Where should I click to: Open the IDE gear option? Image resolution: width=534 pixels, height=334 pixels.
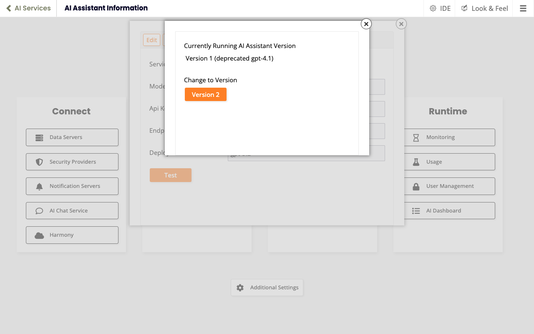440,8
